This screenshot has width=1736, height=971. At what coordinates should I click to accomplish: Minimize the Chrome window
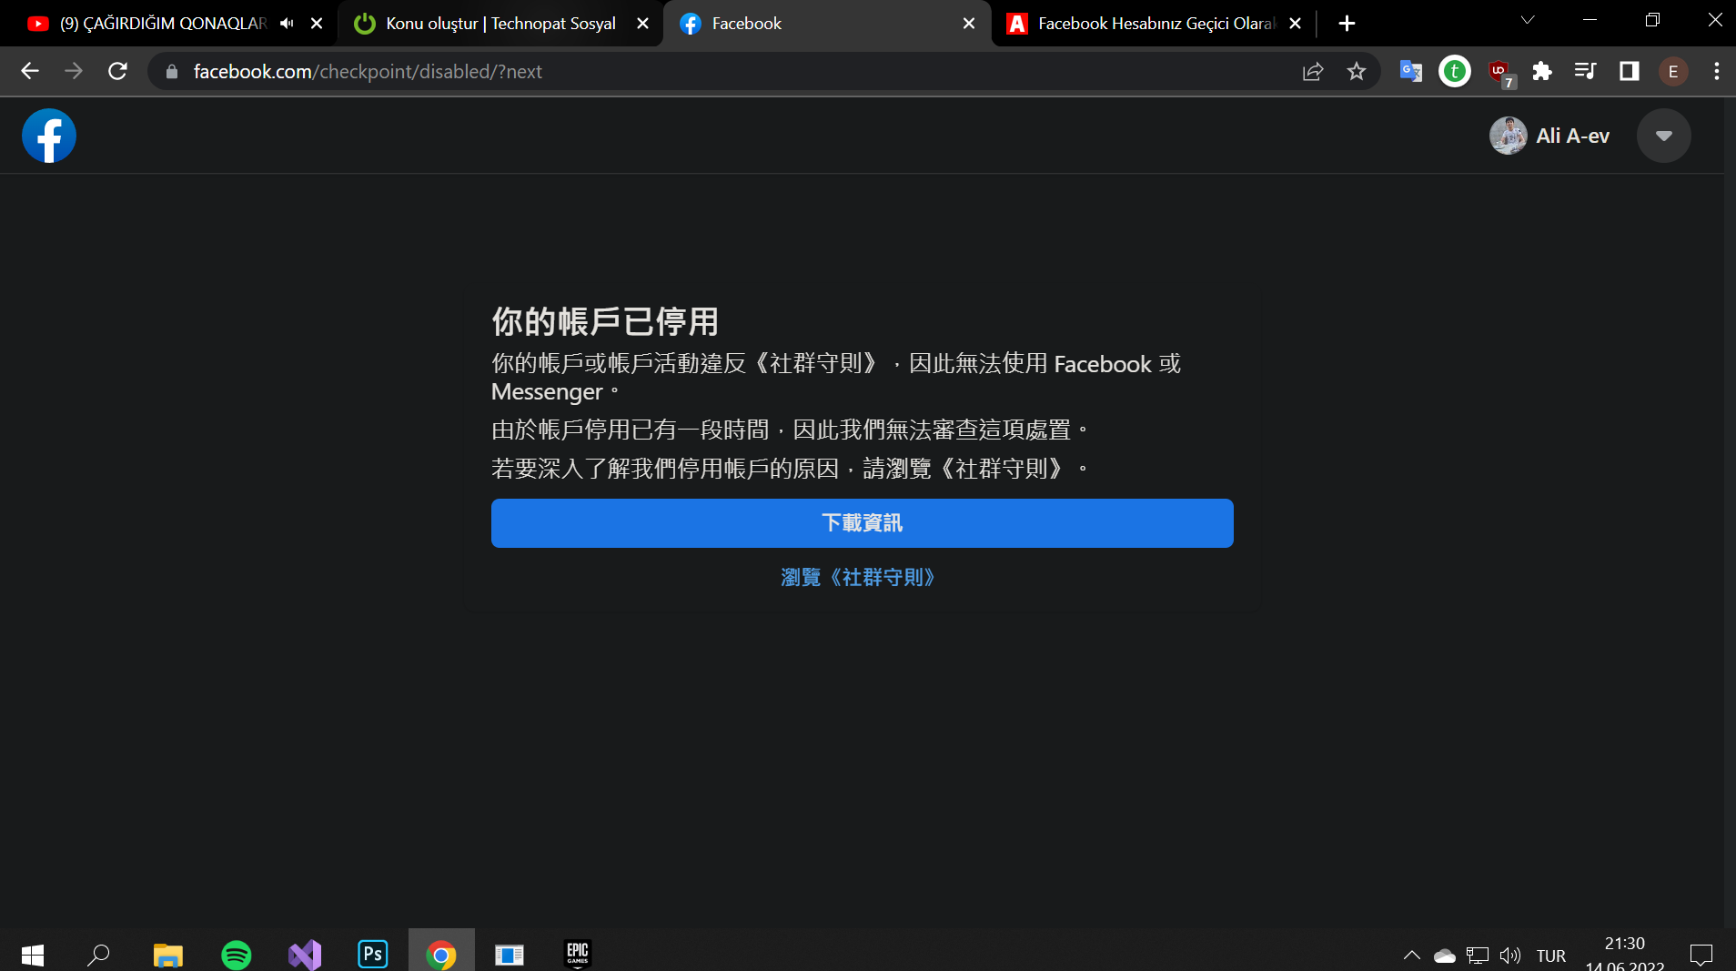tap(1590, 20)
